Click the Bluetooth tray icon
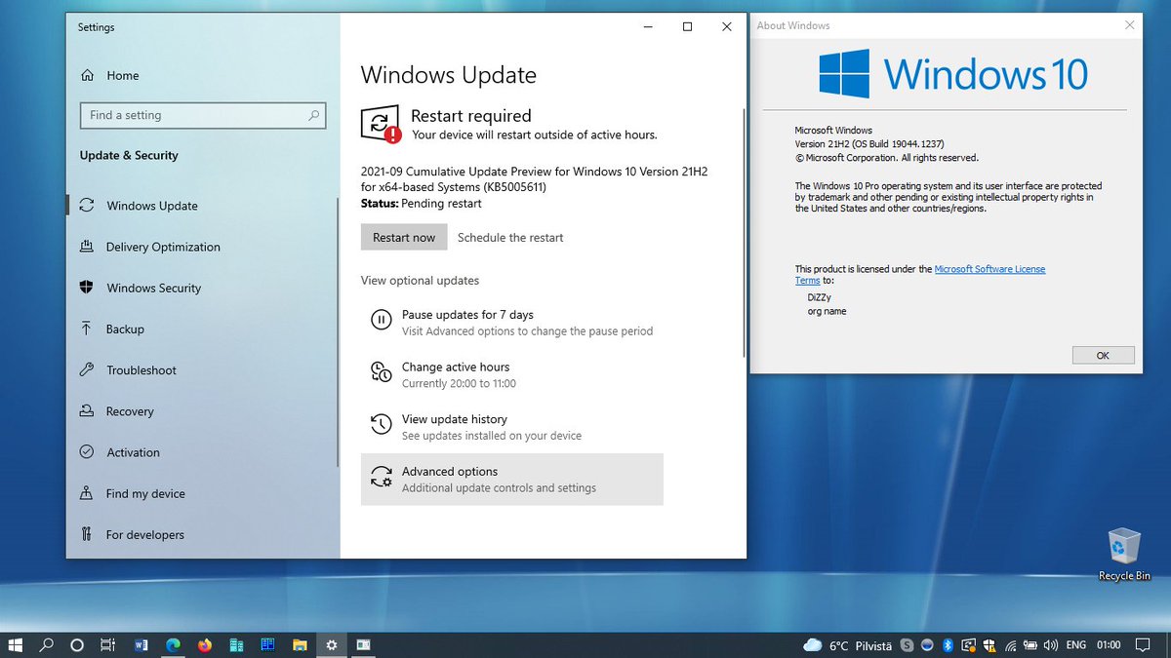 coord(947,645)
